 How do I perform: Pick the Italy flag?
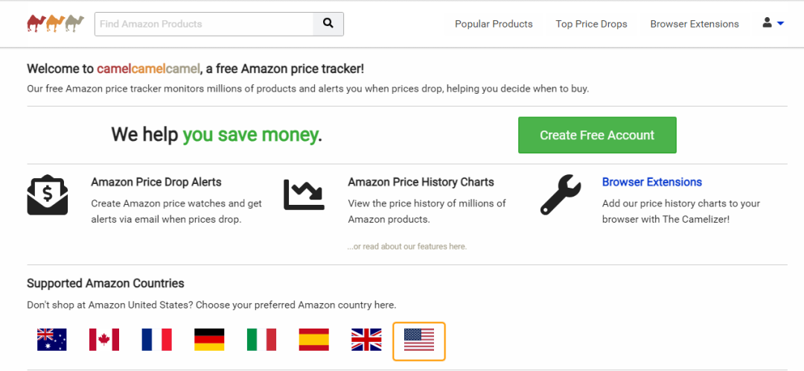click(262, 340)
